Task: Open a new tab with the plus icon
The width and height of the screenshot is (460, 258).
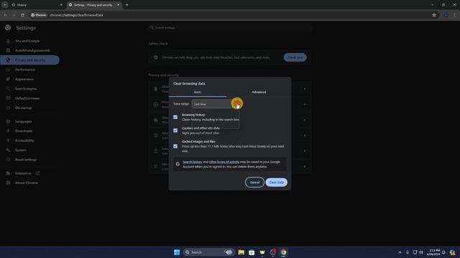Action: 126,5
